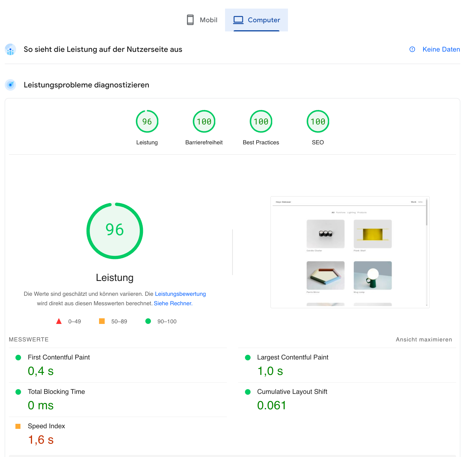This screenshot has width=465, height=457.
Task: Select the SEO 100 score gauge
Action: tap(318, 122)
